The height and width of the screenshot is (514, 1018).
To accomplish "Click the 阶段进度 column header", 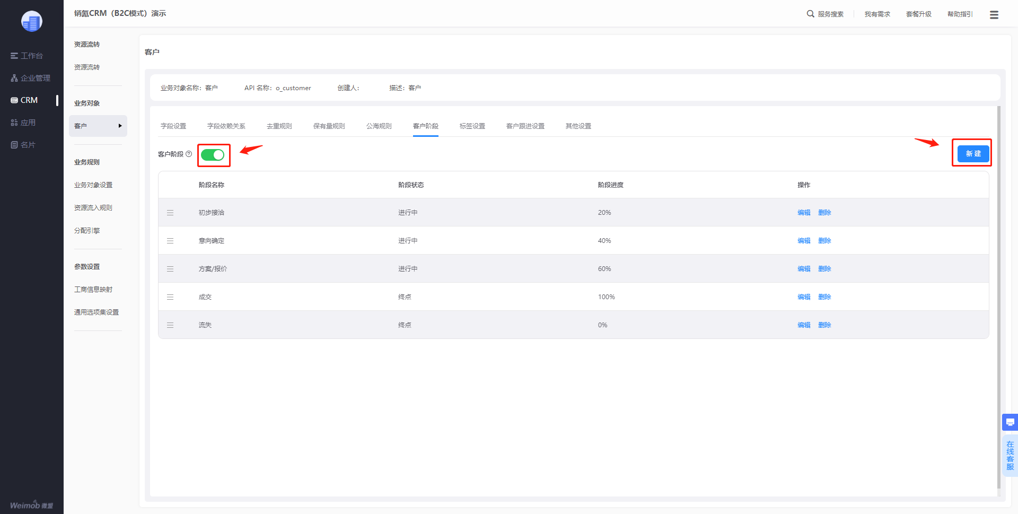I will (x=611, y=185).
